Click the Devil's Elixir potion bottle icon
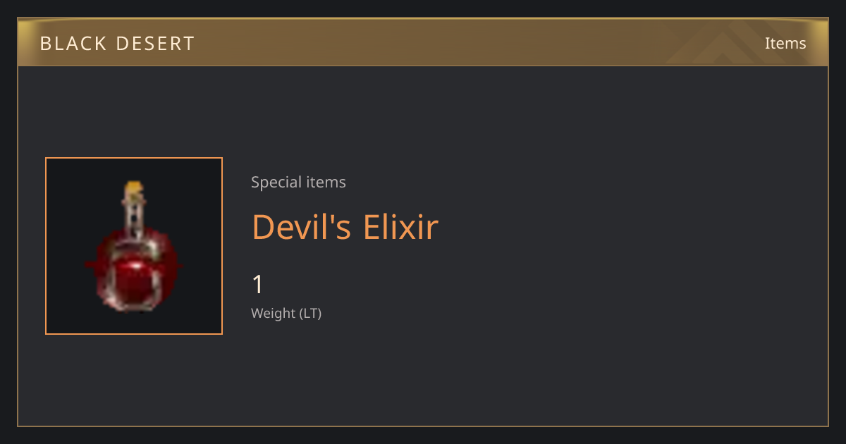Viewport: 846px width, 444px height. (x=134, y=247)
